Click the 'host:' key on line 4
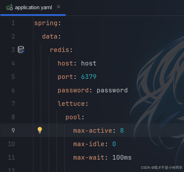The image size is (184, 172). point(67,63)
